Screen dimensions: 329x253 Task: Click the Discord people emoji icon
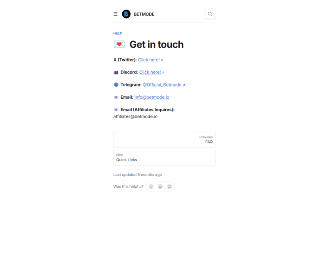[116, 73]
